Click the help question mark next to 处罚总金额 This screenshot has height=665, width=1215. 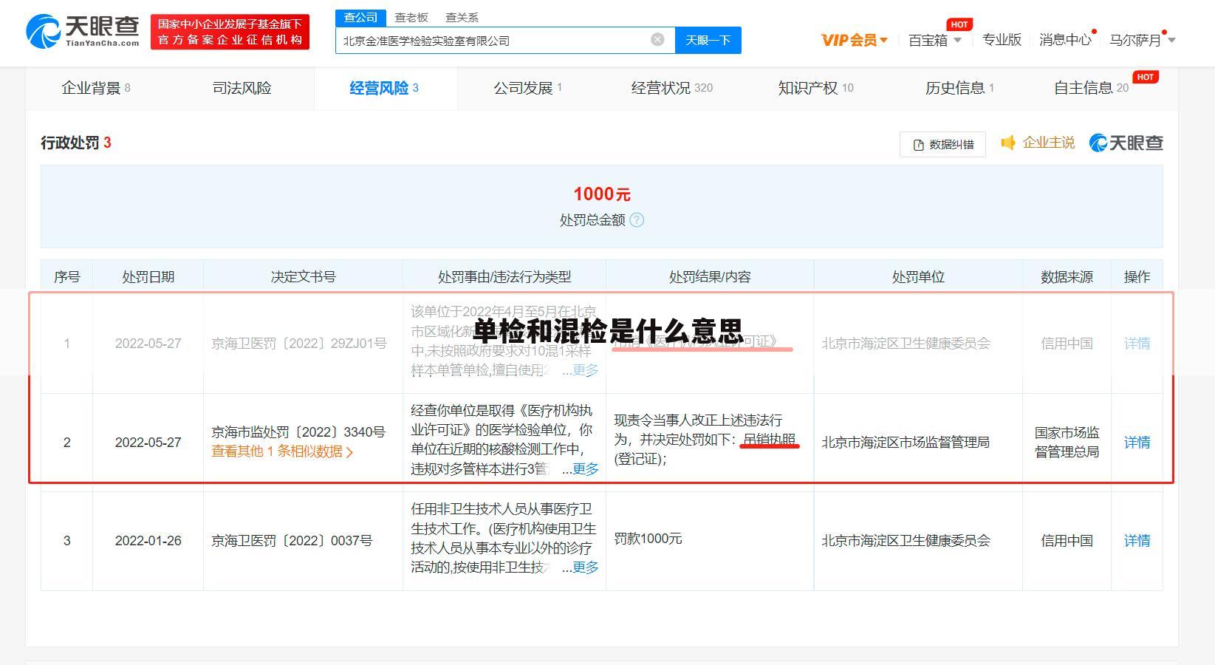pos(637,220)
